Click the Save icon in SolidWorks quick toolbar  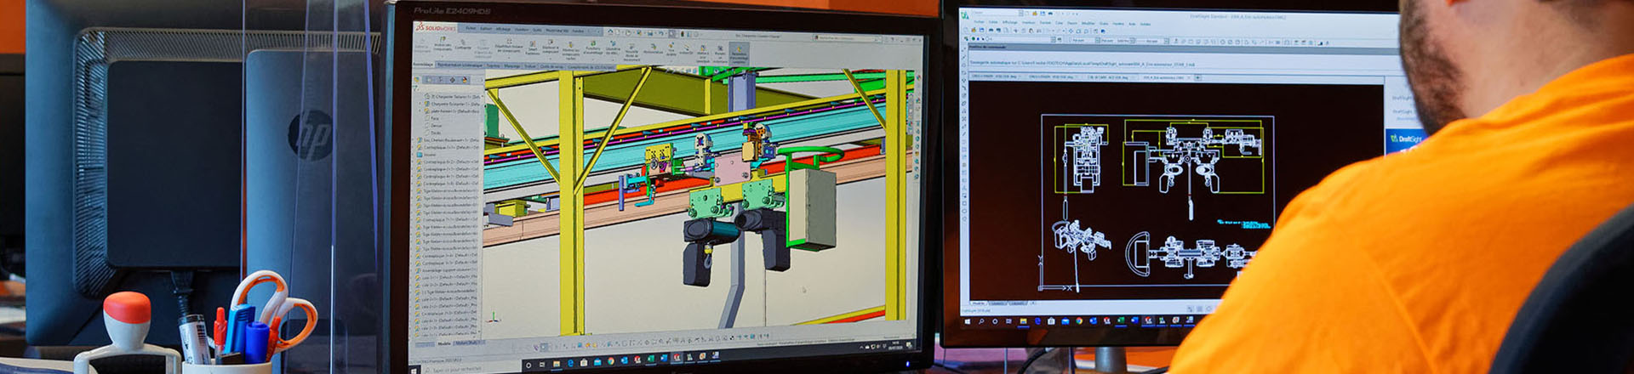pyautogui.click(x=650, y=33)
